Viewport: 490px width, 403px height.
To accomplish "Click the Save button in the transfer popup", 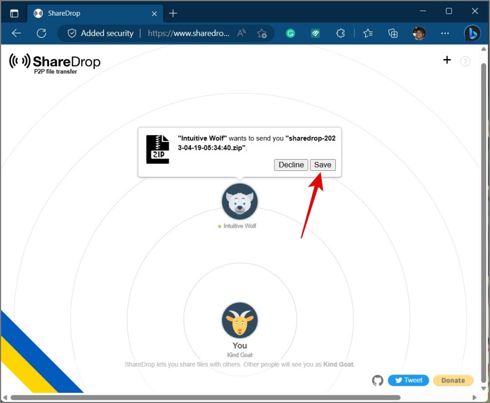I will pyautogui.click(x=322, y=165).
